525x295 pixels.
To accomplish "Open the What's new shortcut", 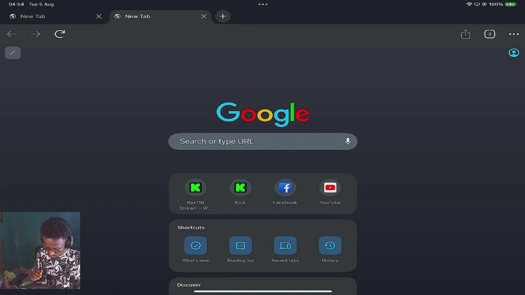I will (x=196, y=249).
